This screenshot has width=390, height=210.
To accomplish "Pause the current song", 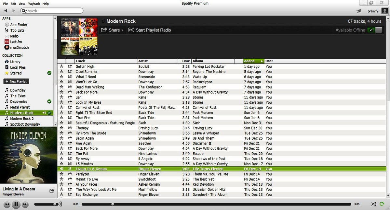I will [16, 204].
